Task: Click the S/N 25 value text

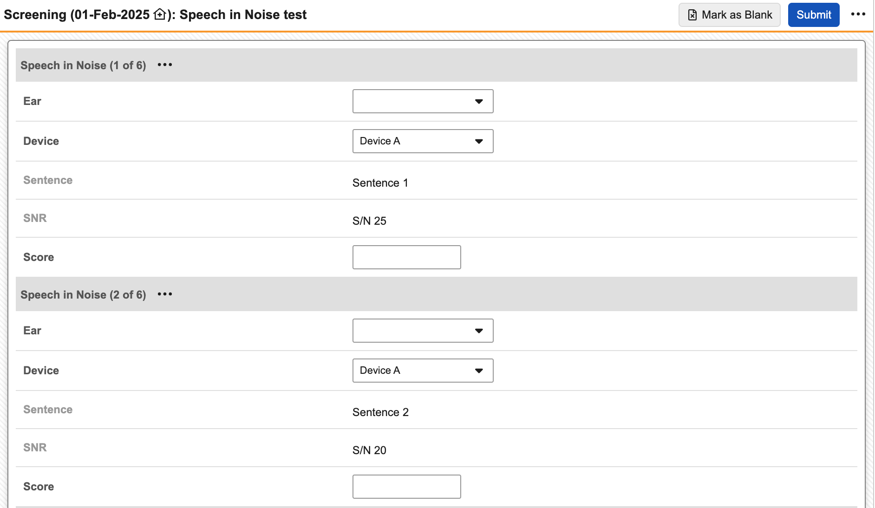Action: point(369,221)
